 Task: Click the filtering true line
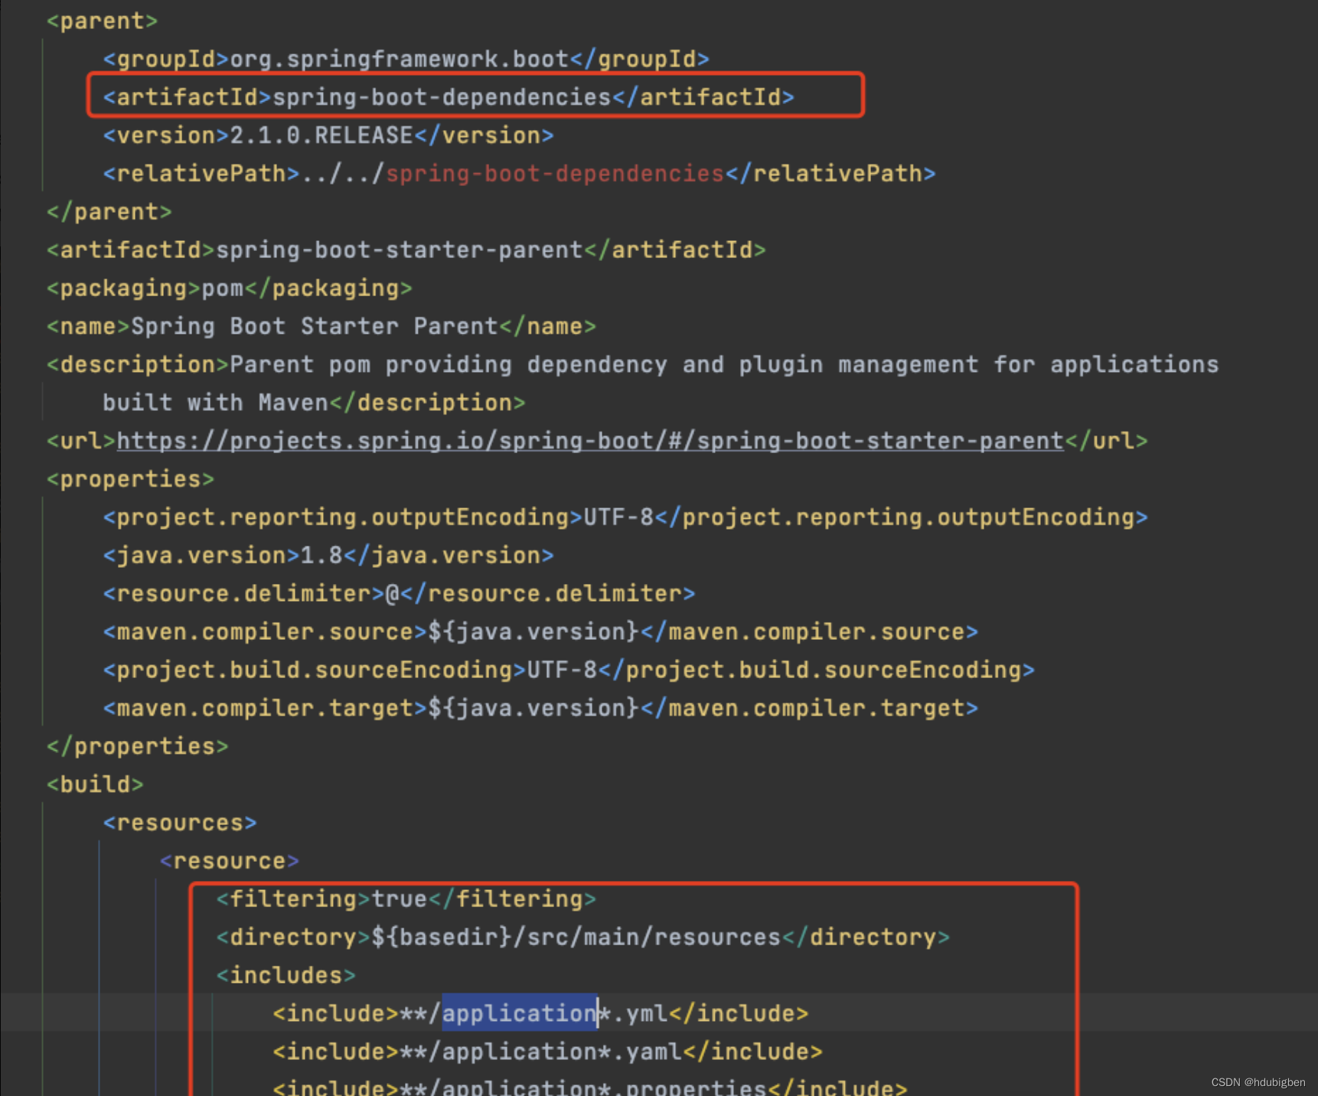pyautogui.click(x=406, y=901)
